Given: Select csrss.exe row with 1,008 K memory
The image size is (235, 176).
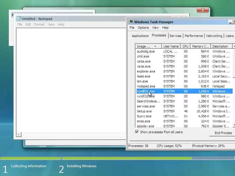Looking at the screenshot, I should coord(184,66).
